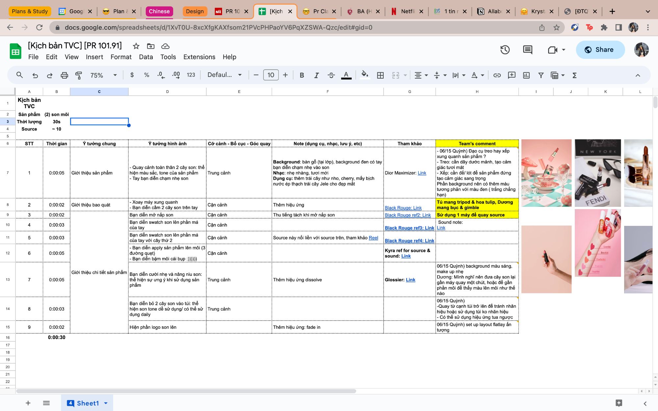658x411 pixels.
Task: Click the Insert comment icon in toolbar
Action: pyautogui.click(x=512, y=75)
